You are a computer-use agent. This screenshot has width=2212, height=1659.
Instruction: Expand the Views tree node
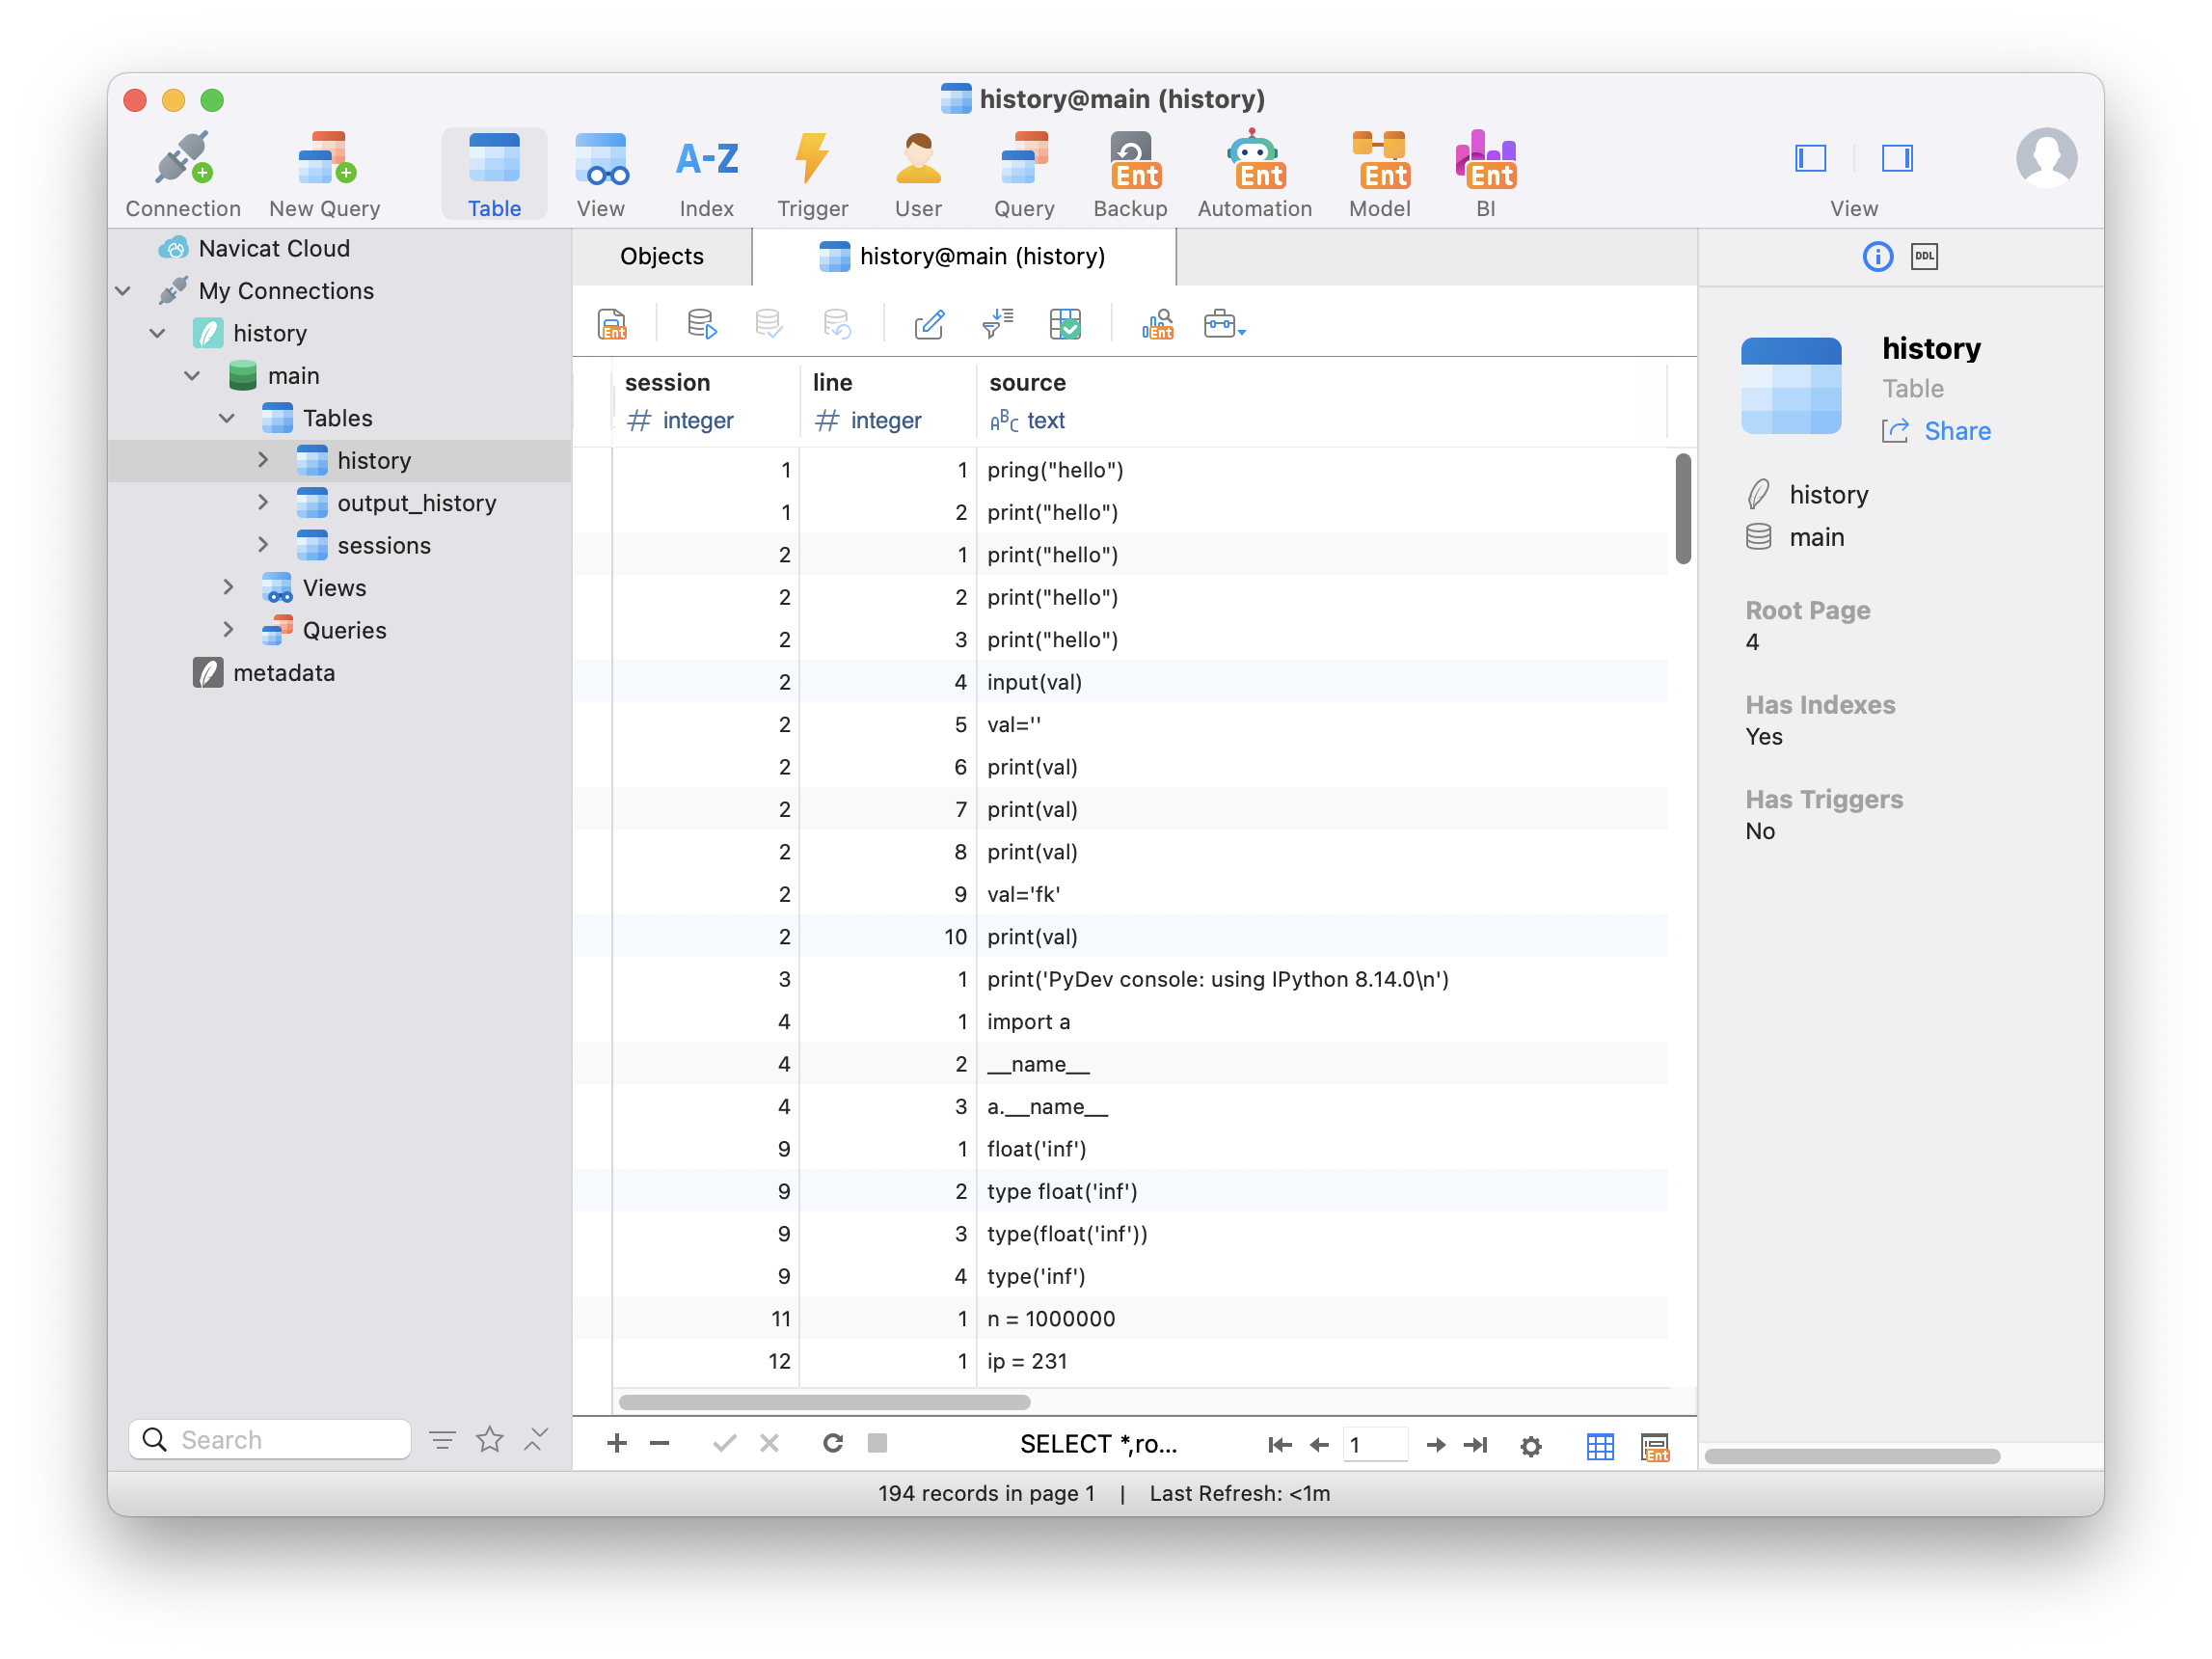228,587
